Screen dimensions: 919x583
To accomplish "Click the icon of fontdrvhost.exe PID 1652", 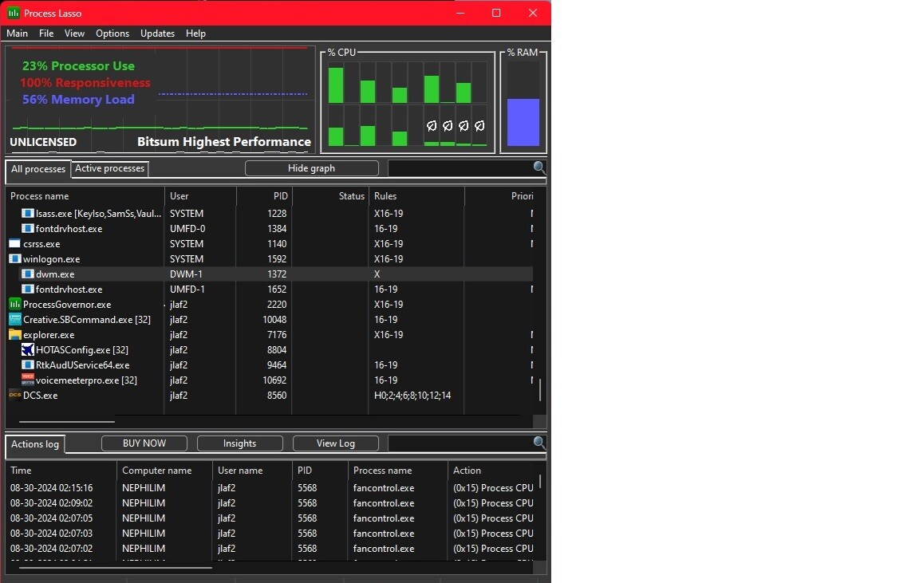I will pyautogui.click(x=28, y=289).
